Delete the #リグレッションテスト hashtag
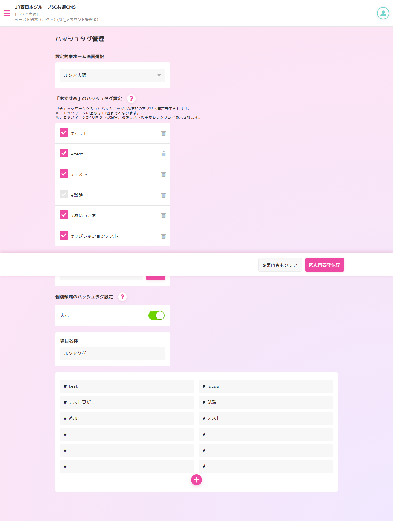The width and height of the screenshot is (393, 521). (164, 236)
